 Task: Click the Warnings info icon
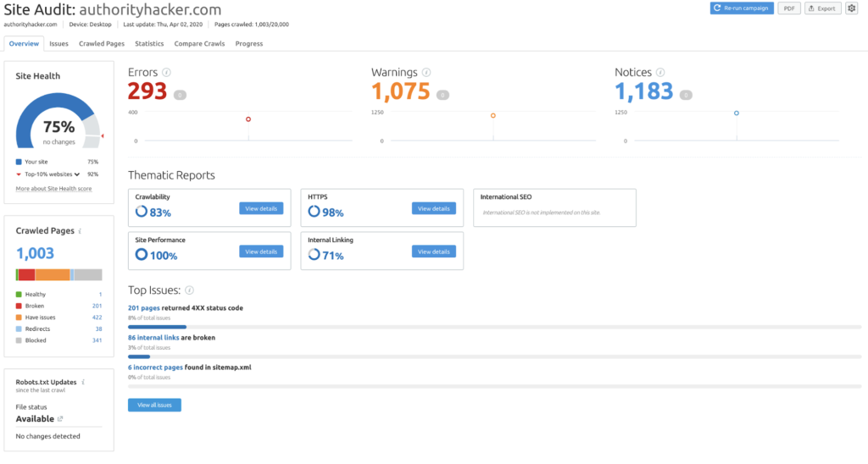coord(426,73)
